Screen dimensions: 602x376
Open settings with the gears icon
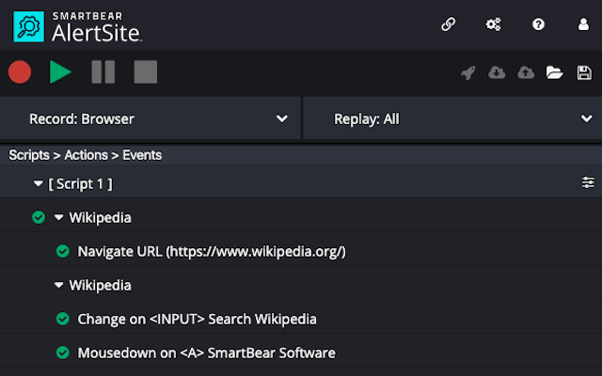pyautogui.click(x=493, y=24)
